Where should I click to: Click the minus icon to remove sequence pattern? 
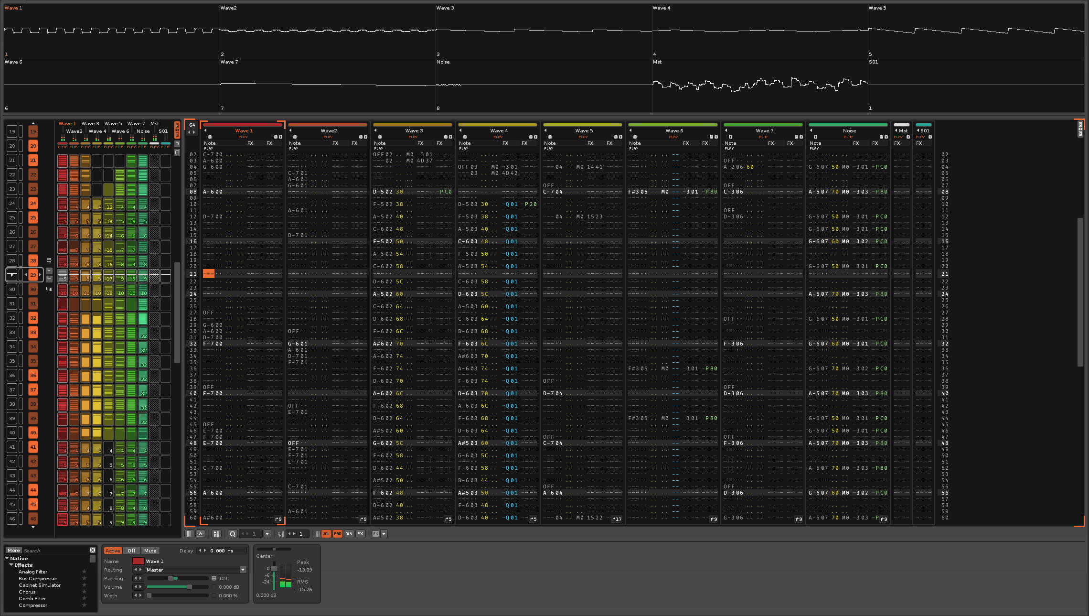49,271
